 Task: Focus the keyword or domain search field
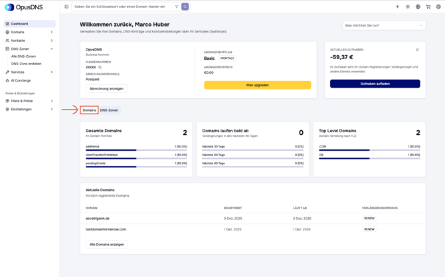(123, 7)
